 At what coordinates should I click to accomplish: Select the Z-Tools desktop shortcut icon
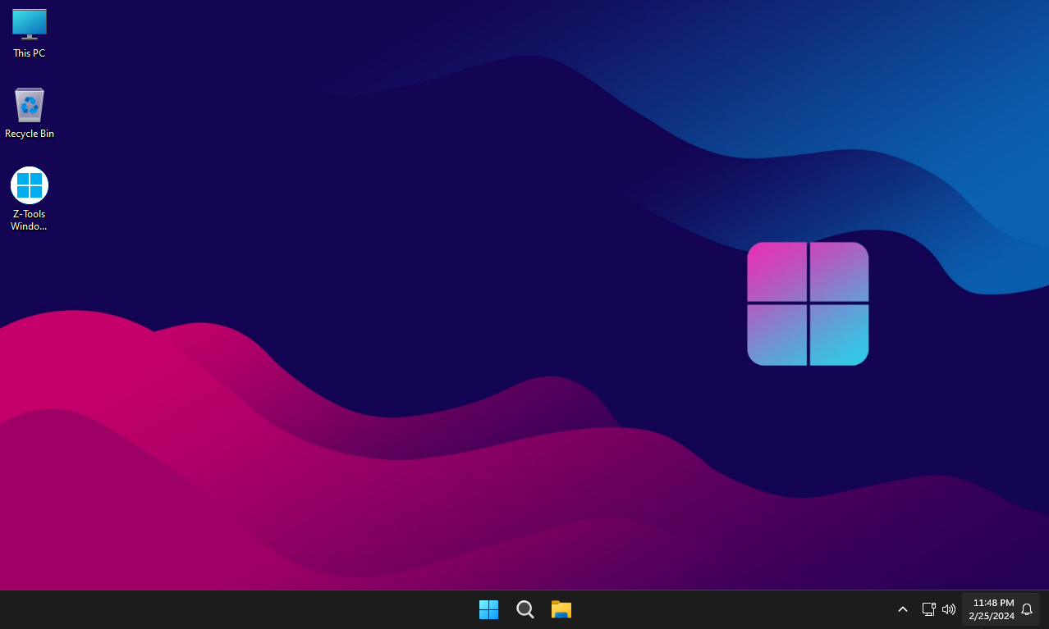click(29, 185)
